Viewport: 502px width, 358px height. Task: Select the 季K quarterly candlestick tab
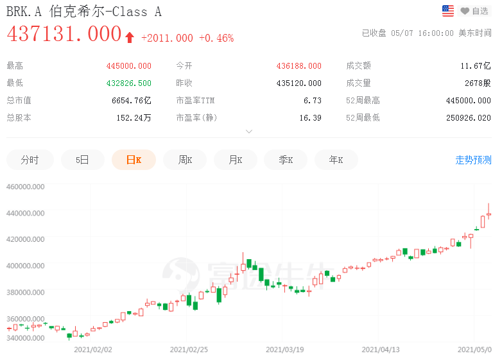click(286, 160)
